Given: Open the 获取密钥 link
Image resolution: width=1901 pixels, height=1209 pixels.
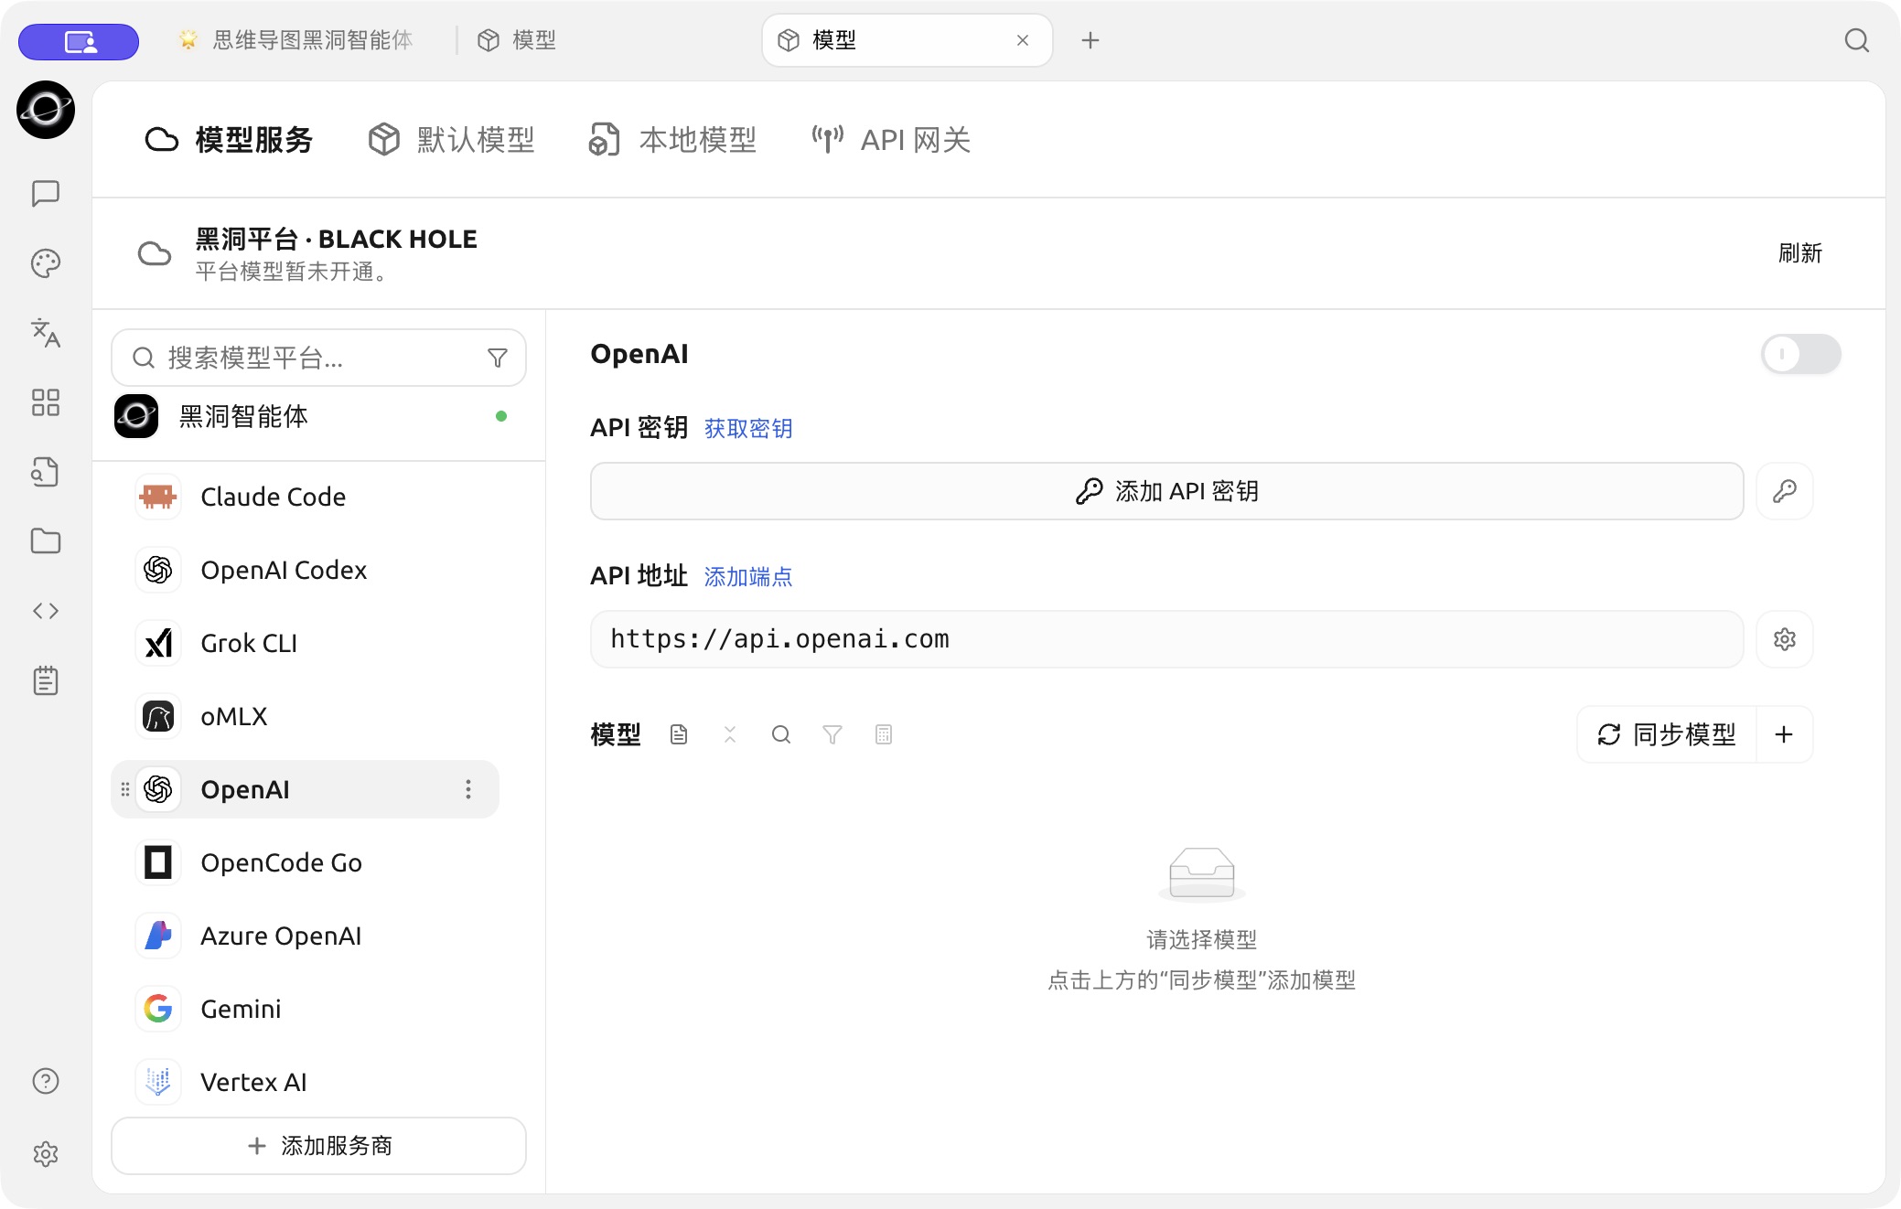Looking at the screenshot, I should 748,428.
